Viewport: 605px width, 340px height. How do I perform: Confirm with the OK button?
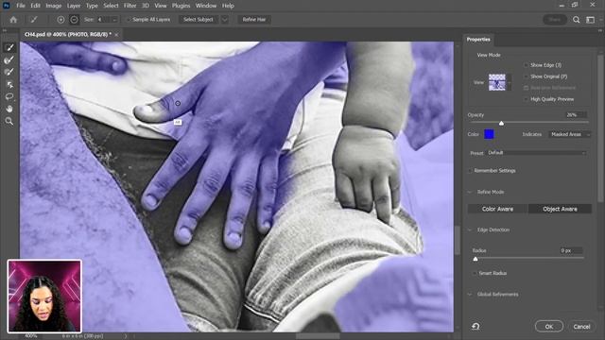[x=549, y=327]
